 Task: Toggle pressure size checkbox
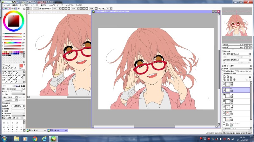(13, 118)
